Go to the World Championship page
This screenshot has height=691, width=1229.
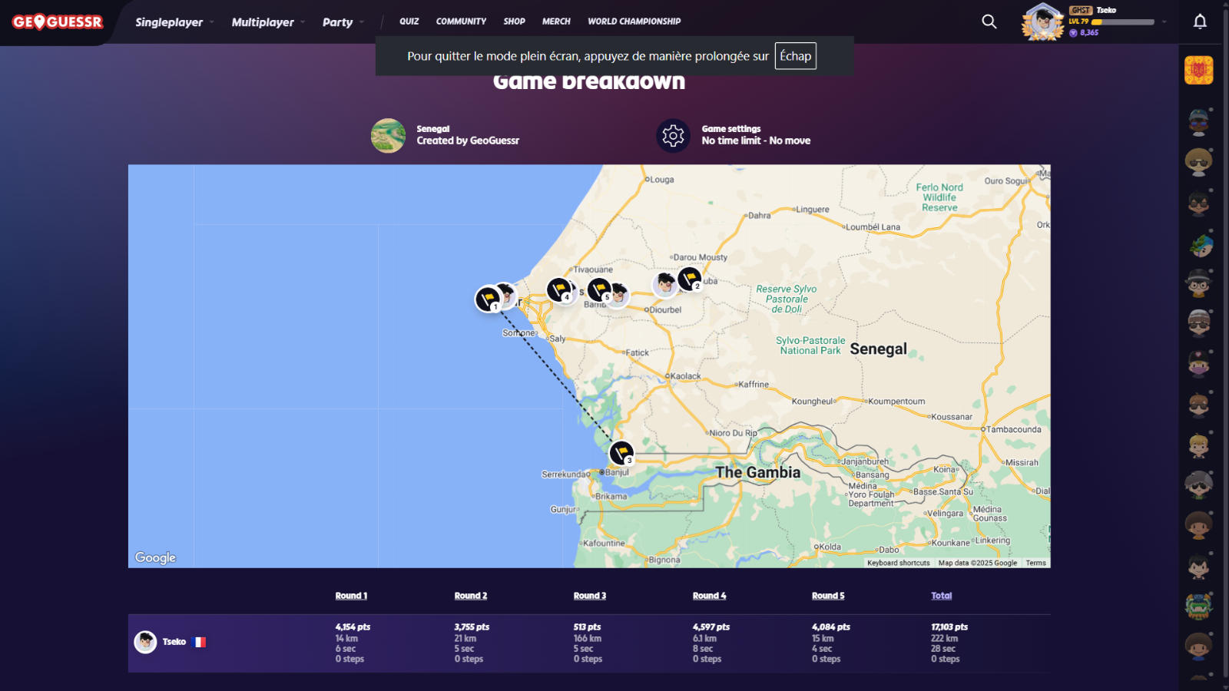point(634,21)
